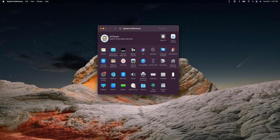The height and width of the screenshot is (140, 280).
Task: Click the Apple ID icon
Action: (163, 37)
